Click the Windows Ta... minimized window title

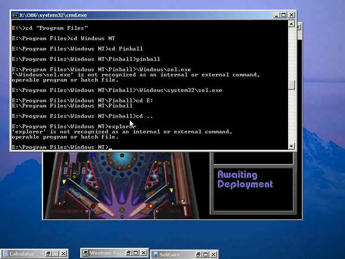click(x=105, y=253)
